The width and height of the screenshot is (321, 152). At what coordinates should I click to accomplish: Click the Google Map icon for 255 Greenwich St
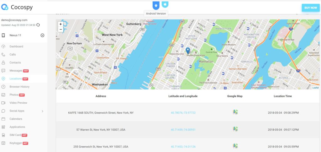click(235, 146)
